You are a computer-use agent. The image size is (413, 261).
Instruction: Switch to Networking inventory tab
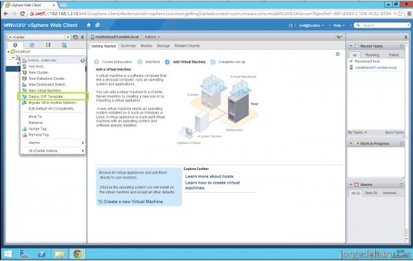point(64,45)
